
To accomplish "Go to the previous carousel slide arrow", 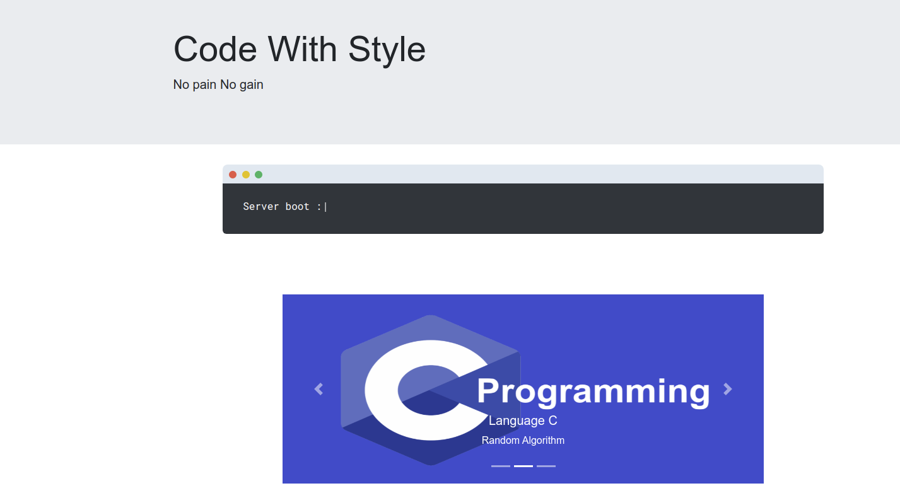I will [x=319, y=389].
